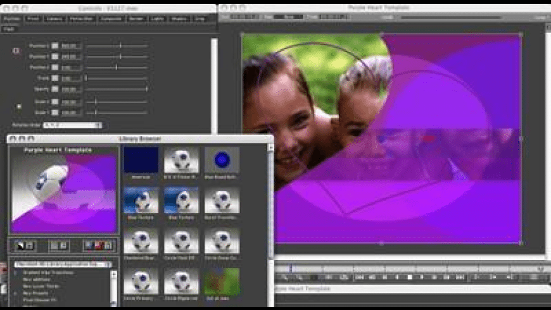Viewport: 551px width, 310px height.
Task: Click the slider in composite window top bar
Action: (451, 17)
